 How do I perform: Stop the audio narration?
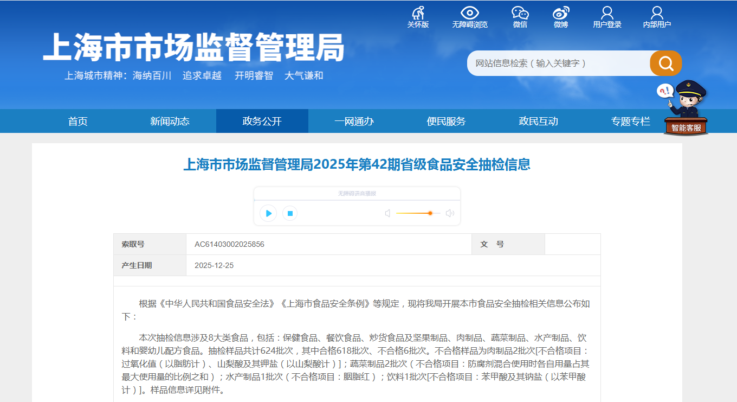[x=290, y=213]
